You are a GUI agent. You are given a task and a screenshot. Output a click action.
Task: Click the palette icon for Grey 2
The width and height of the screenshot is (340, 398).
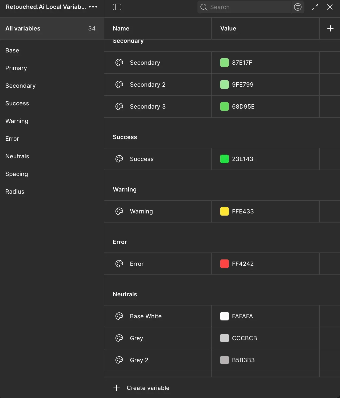119,360
